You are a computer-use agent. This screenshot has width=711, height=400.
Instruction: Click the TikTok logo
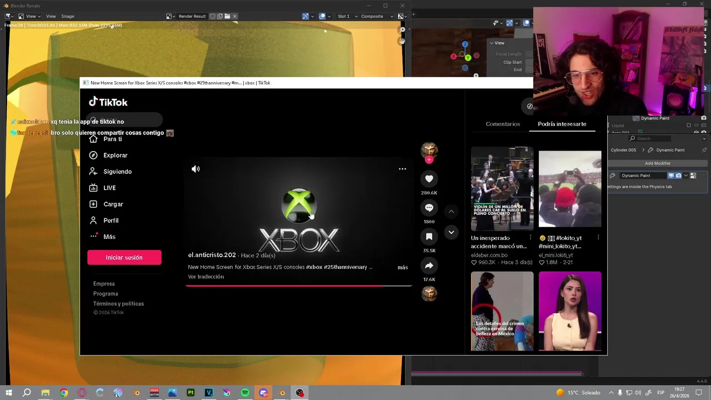tap(108, 102)
